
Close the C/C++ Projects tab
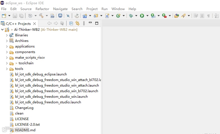(34, 24)
